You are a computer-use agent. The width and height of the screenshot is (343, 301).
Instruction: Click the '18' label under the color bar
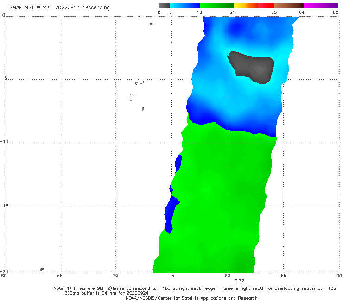pos(199,12)
